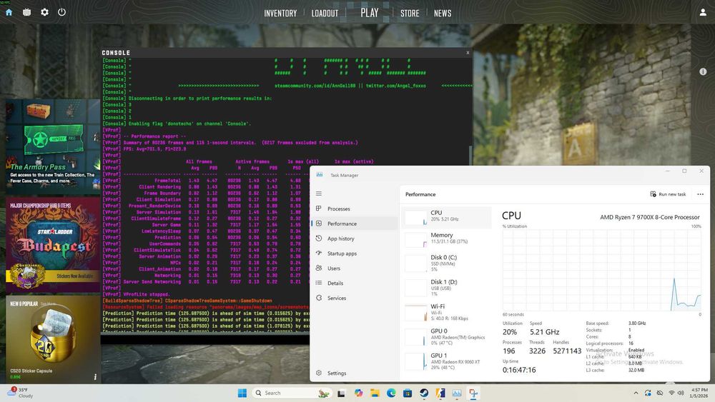Open the NEWS tab
Screen dimensions: 715x402
tap(443, 13)
